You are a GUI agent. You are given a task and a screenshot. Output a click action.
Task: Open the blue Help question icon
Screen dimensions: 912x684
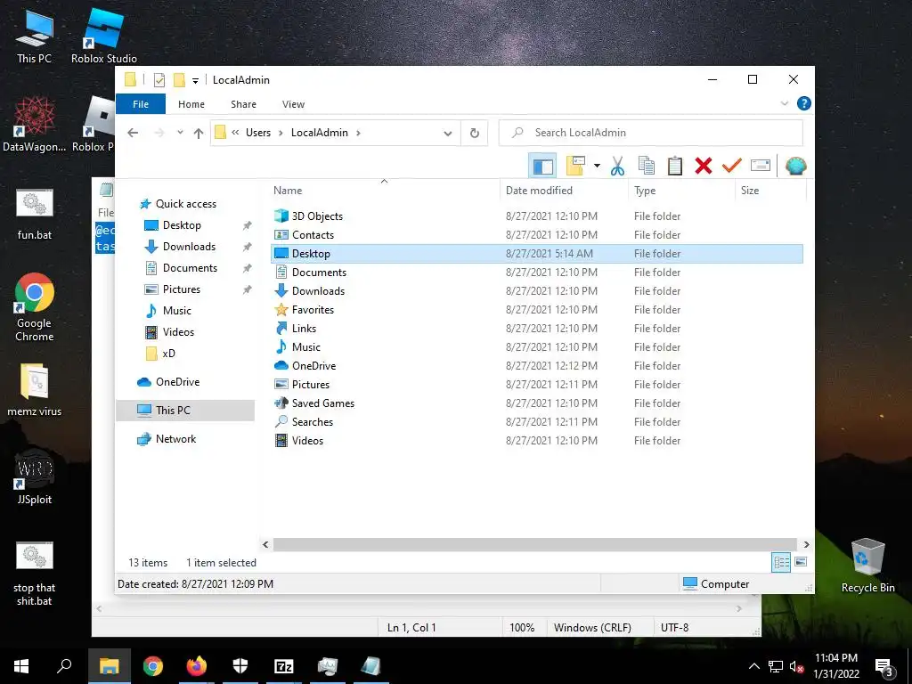[x=804, y=103]
